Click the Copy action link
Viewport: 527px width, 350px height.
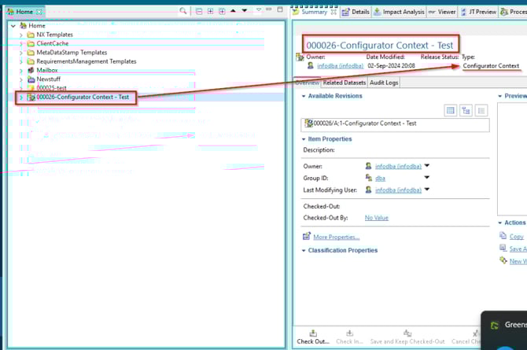coord(516,236)
